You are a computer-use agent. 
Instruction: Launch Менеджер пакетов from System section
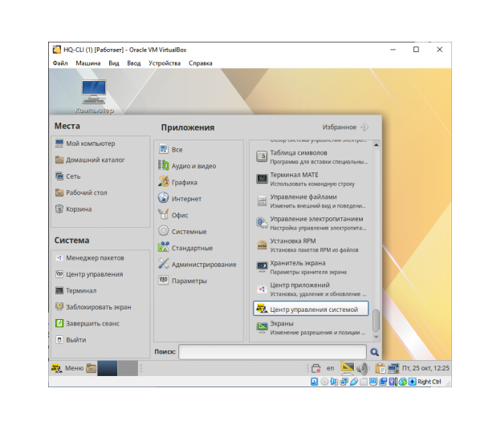tap(89, 258)
